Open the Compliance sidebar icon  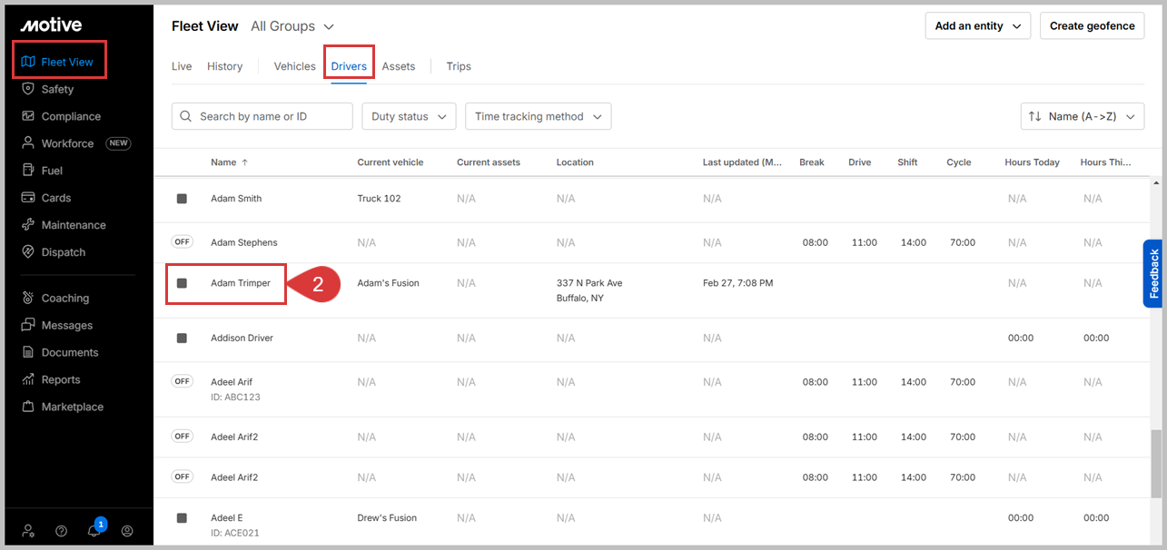pyautogui.click(x=28, y=116)
